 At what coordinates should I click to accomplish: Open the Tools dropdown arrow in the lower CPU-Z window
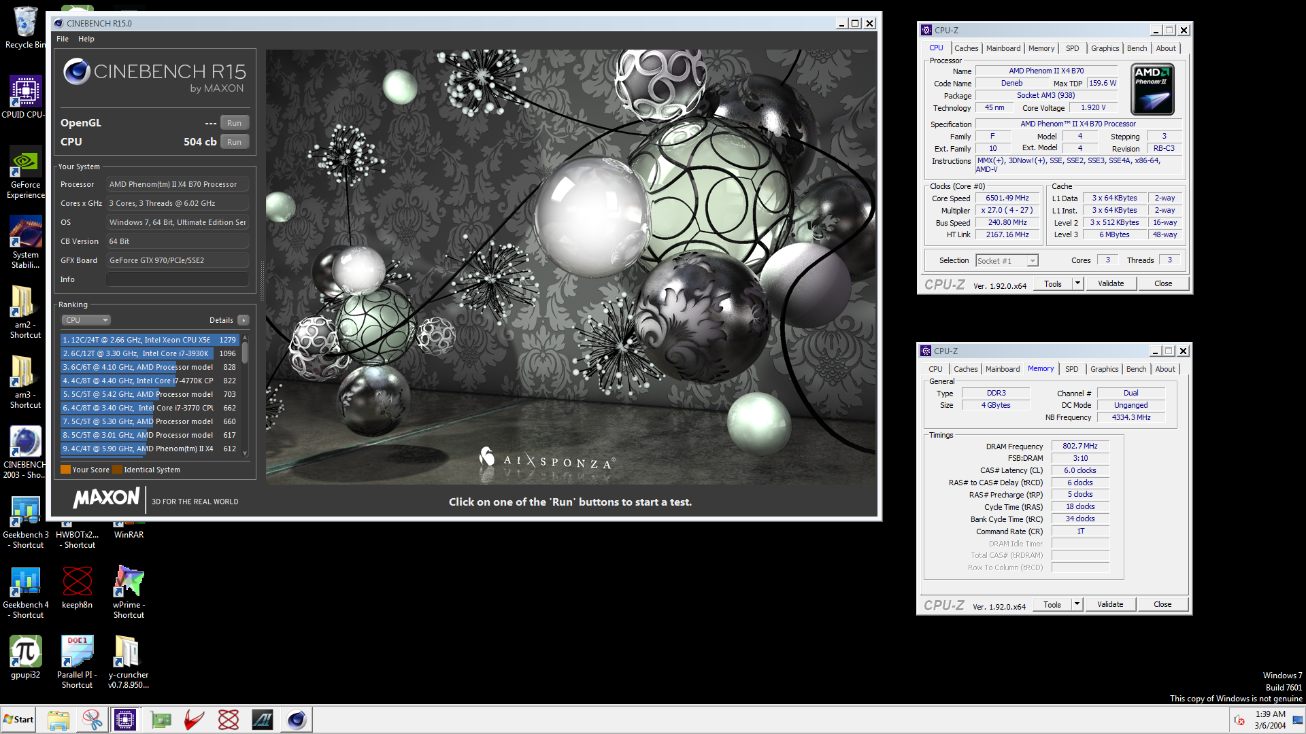(1077, 604)
